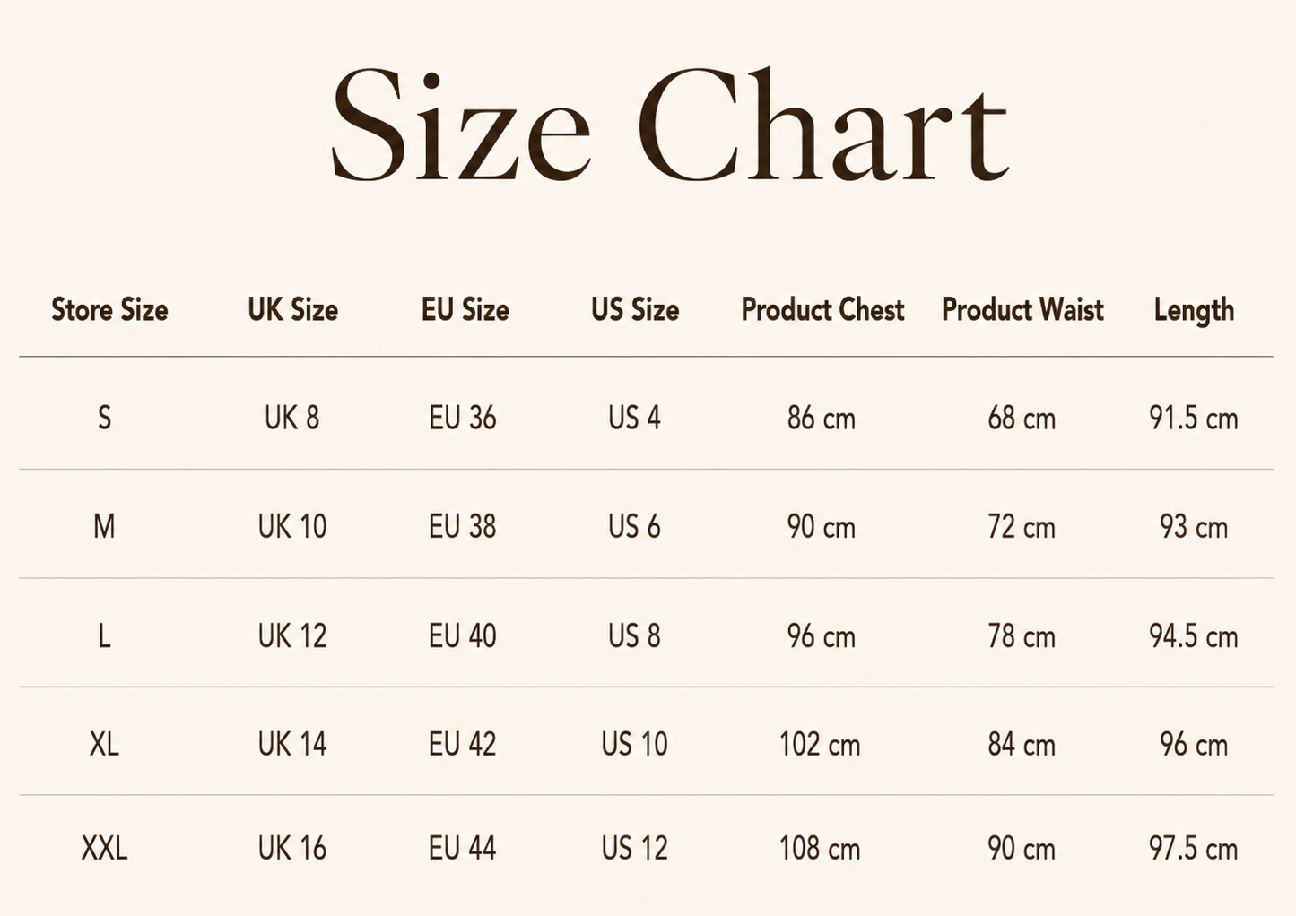This screenshot has height=916, width=1296.
Task: Click the S store size cell
Action: [x=105, y=418]
